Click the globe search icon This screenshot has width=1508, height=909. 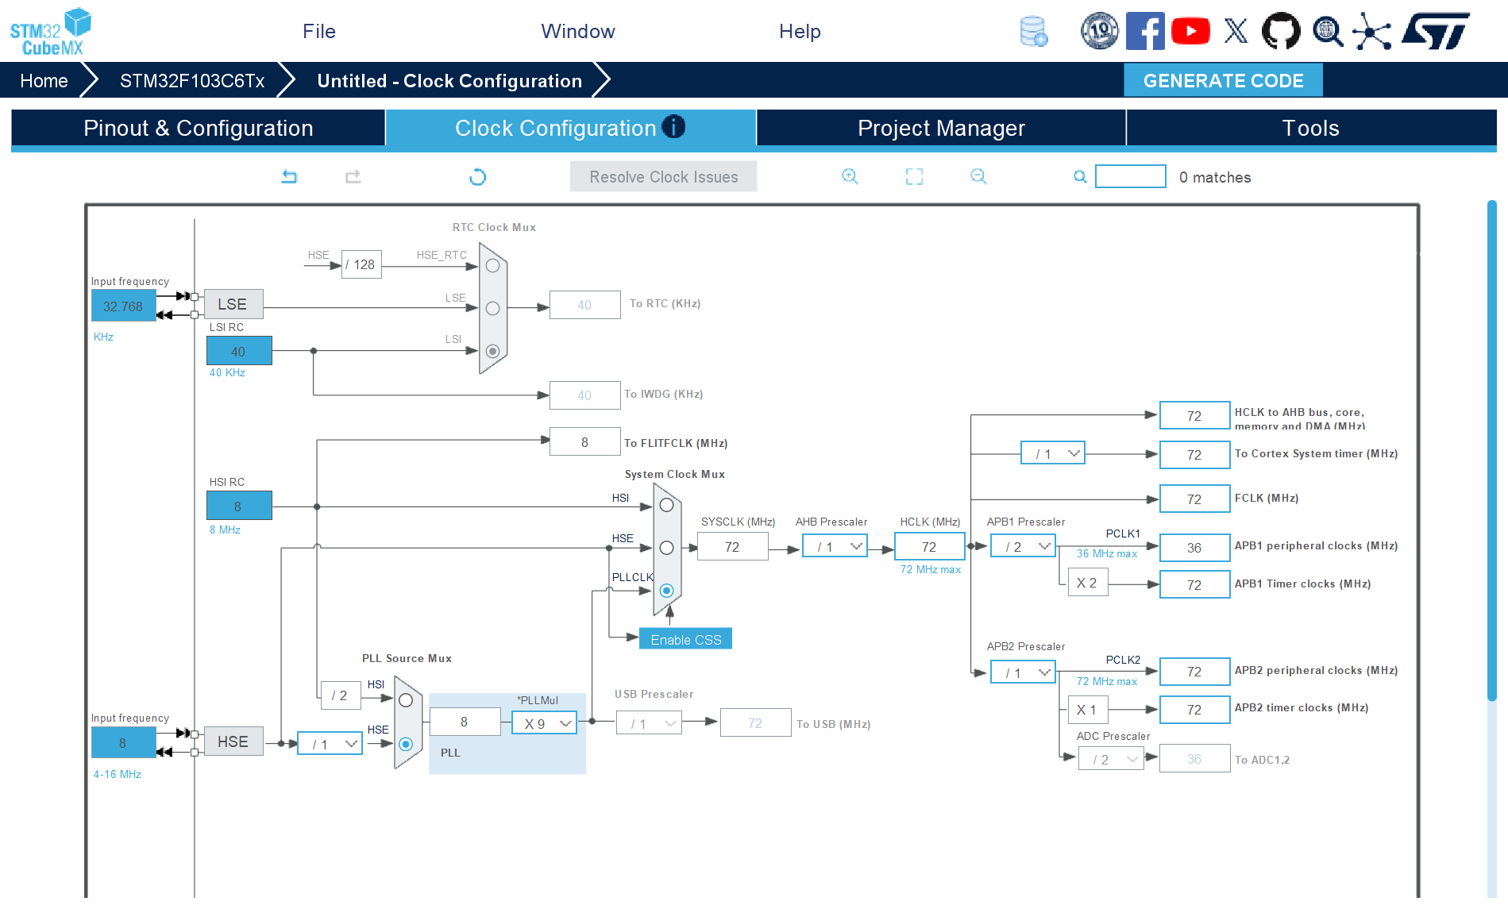pyautogui.click(x=1327, y=31)
